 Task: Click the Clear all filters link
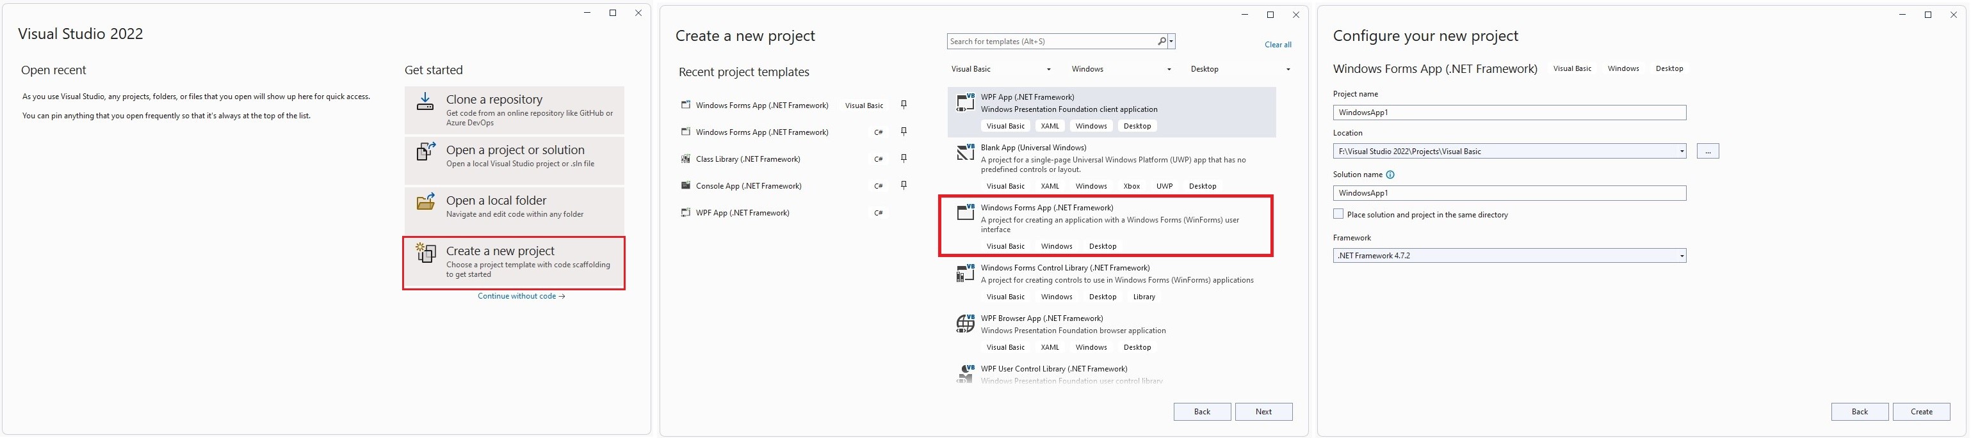1277,44
